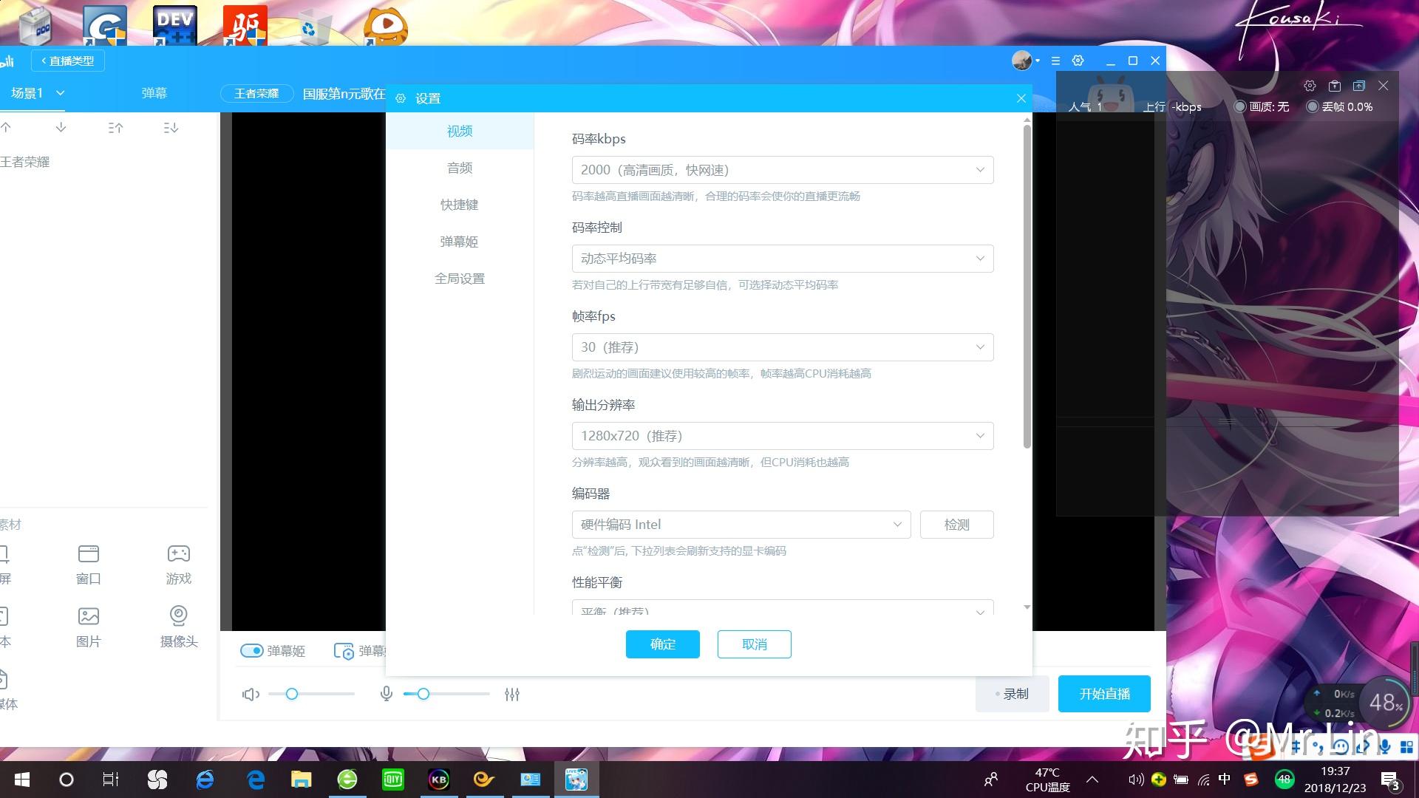Image resolution: width=1419 pixels, height=798 pixels.
Task: Mute the speaker volume icon
Action: pos(251,695)
